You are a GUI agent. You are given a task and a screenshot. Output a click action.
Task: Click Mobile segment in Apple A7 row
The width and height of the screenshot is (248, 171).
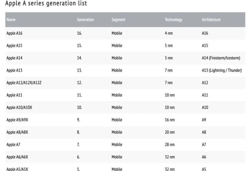click(117, 145)
